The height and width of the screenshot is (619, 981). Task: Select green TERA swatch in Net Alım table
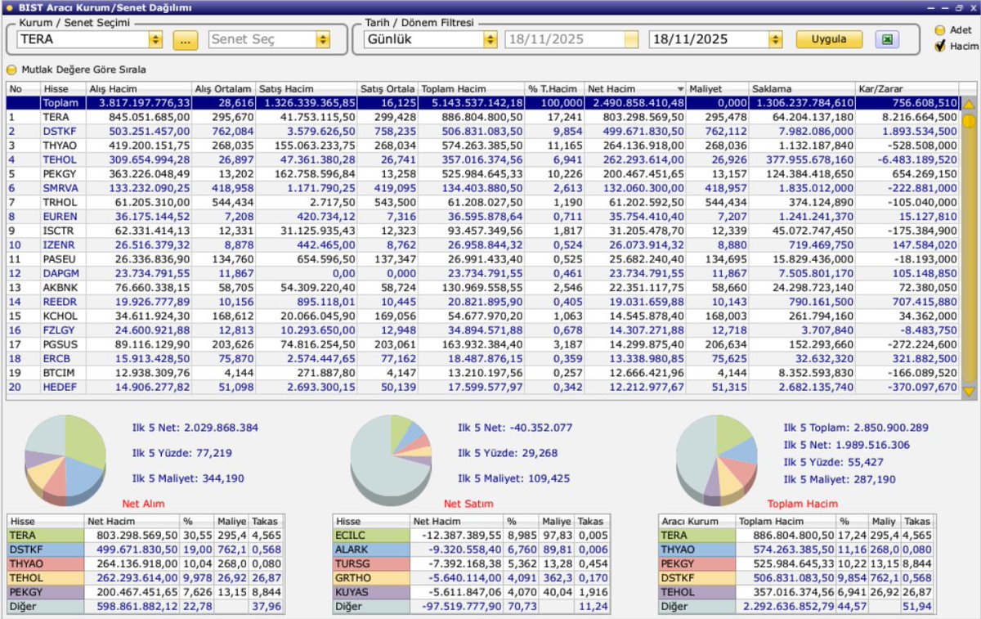[x=46, y=534]
